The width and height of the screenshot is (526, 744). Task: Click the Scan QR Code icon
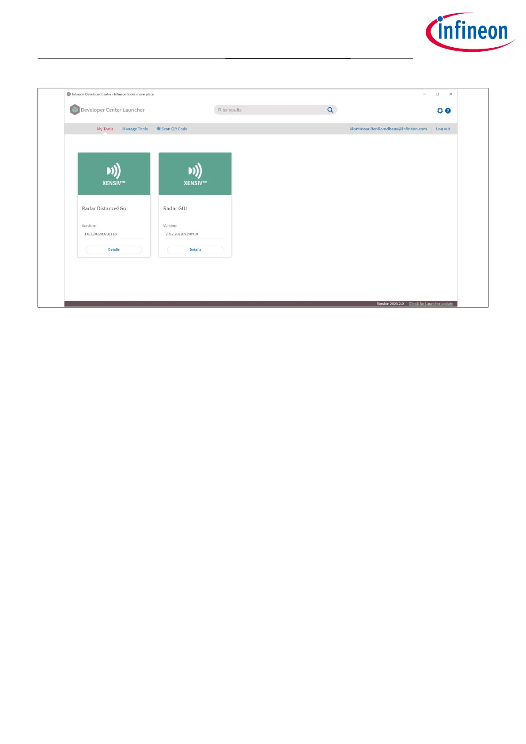click(x=159, y=129)
